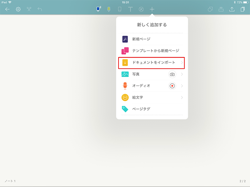Tap the bookmark-style icon near share
This screenshot has height=187, width=250.
[221, 9]
